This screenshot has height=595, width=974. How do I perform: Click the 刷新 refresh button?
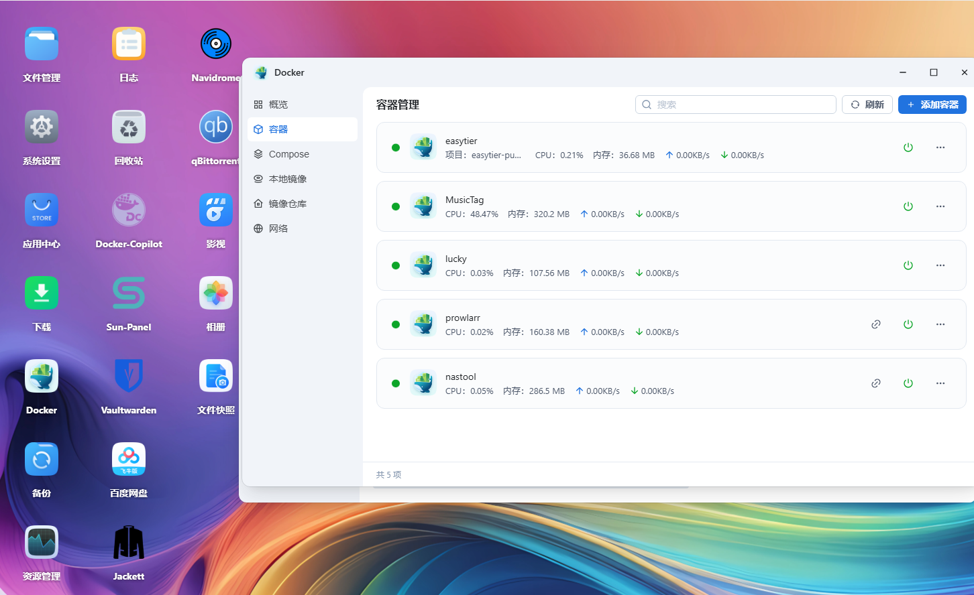point(867,105)
